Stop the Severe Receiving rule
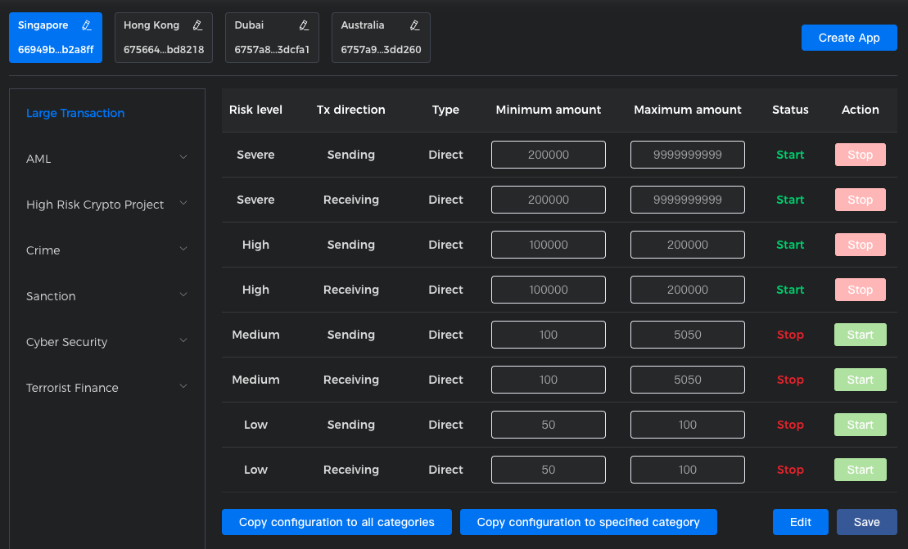 point(860,200)
